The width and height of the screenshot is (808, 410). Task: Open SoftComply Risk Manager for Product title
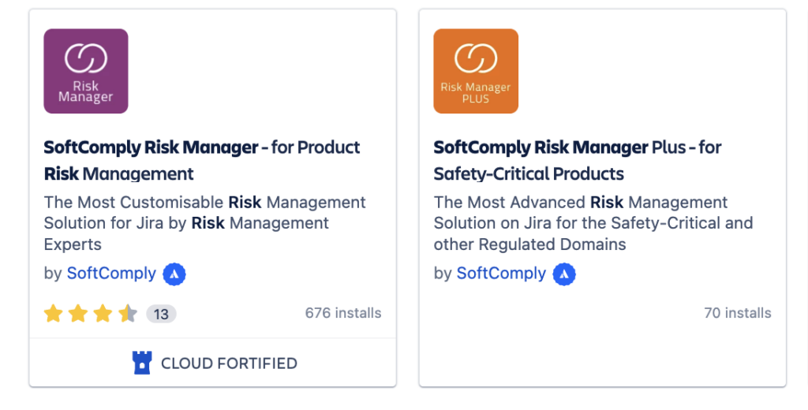tap(201, 160)
